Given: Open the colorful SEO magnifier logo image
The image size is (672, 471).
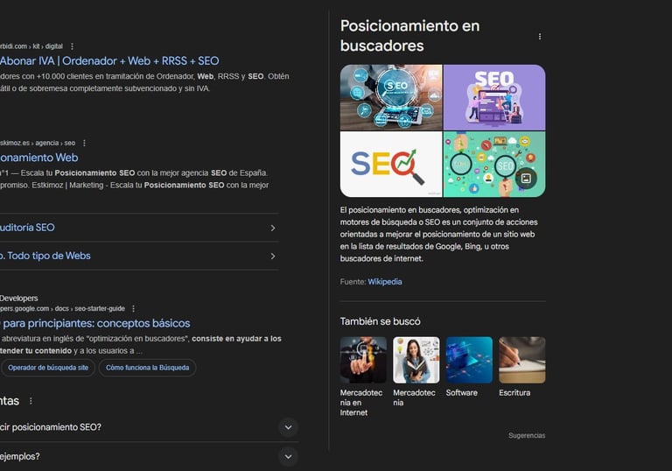Looking at the screenshot, I should (x=391, y=165).
